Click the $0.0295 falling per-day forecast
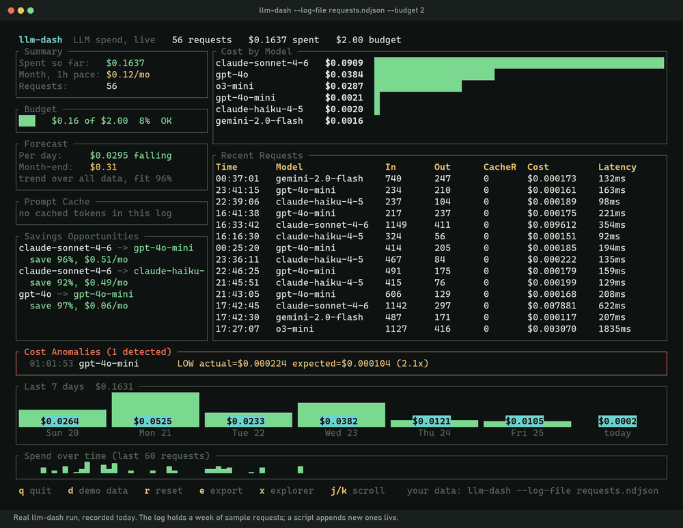 (x=130, y=155)
